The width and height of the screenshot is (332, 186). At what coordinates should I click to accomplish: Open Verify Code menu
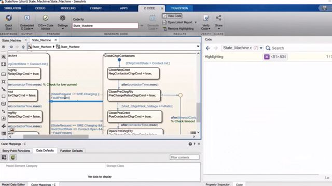tap(206, 22)
